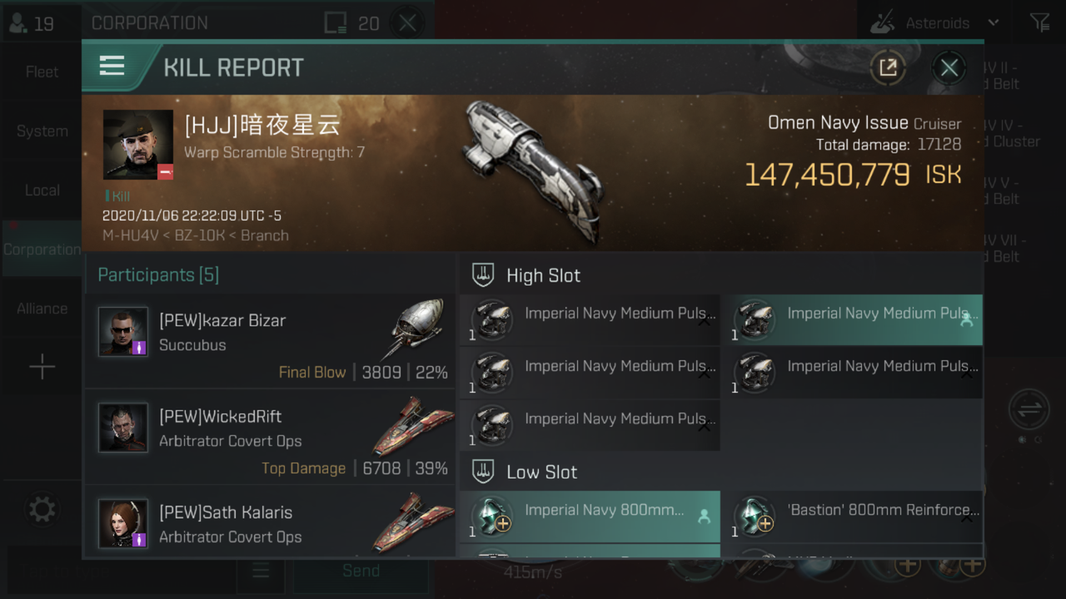Select the Imperial Navy 800mm plate module
Image resolution: width=1066 pixels, height=599 pixels.
pyautogui.click(x=590, y=517)
